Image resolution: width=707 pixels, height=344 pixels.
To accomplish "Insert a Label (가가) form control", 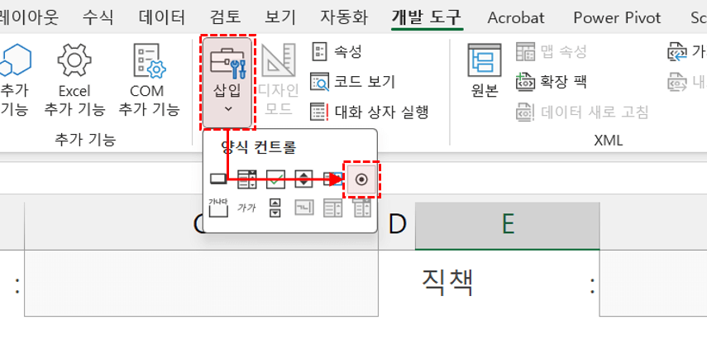I will [246, 208].
